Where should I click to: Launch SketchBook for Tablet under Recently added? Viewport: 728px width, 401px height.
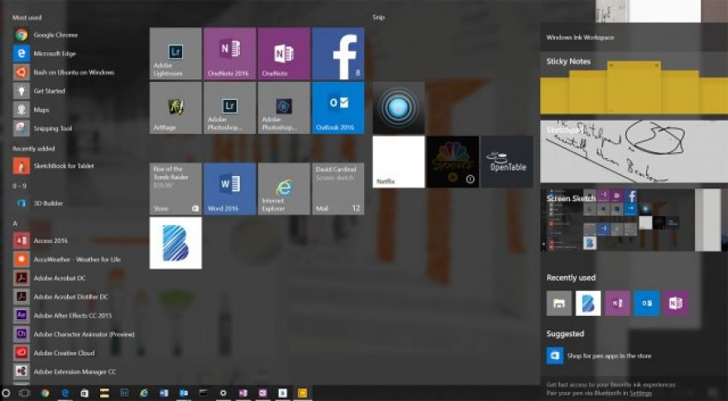click(54, 165)
